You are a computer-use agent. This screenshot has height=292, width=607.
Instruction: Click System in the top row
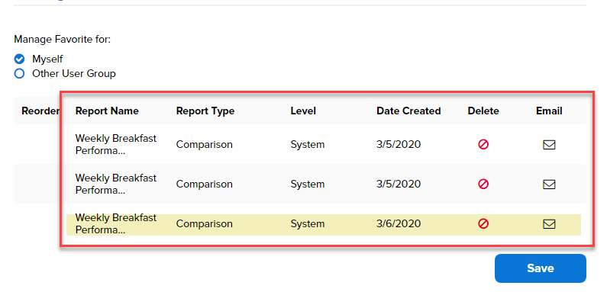point(308,145)
